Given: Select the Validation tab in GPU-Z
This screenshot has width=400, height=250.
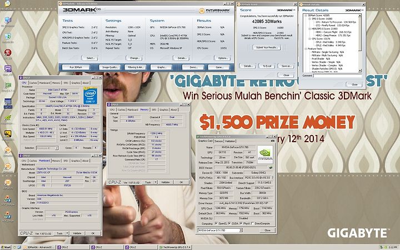Looking at the screenshot, I should coord(230,141).
